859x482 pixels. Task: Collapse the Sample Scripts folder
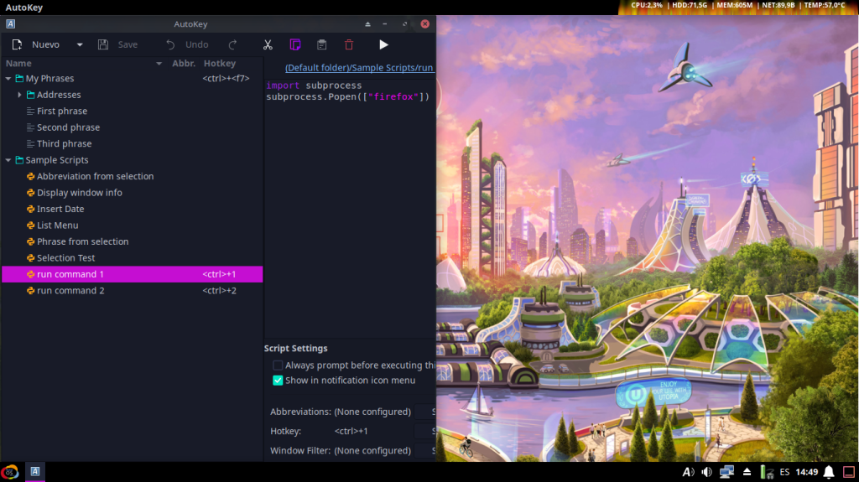(8, 160)
